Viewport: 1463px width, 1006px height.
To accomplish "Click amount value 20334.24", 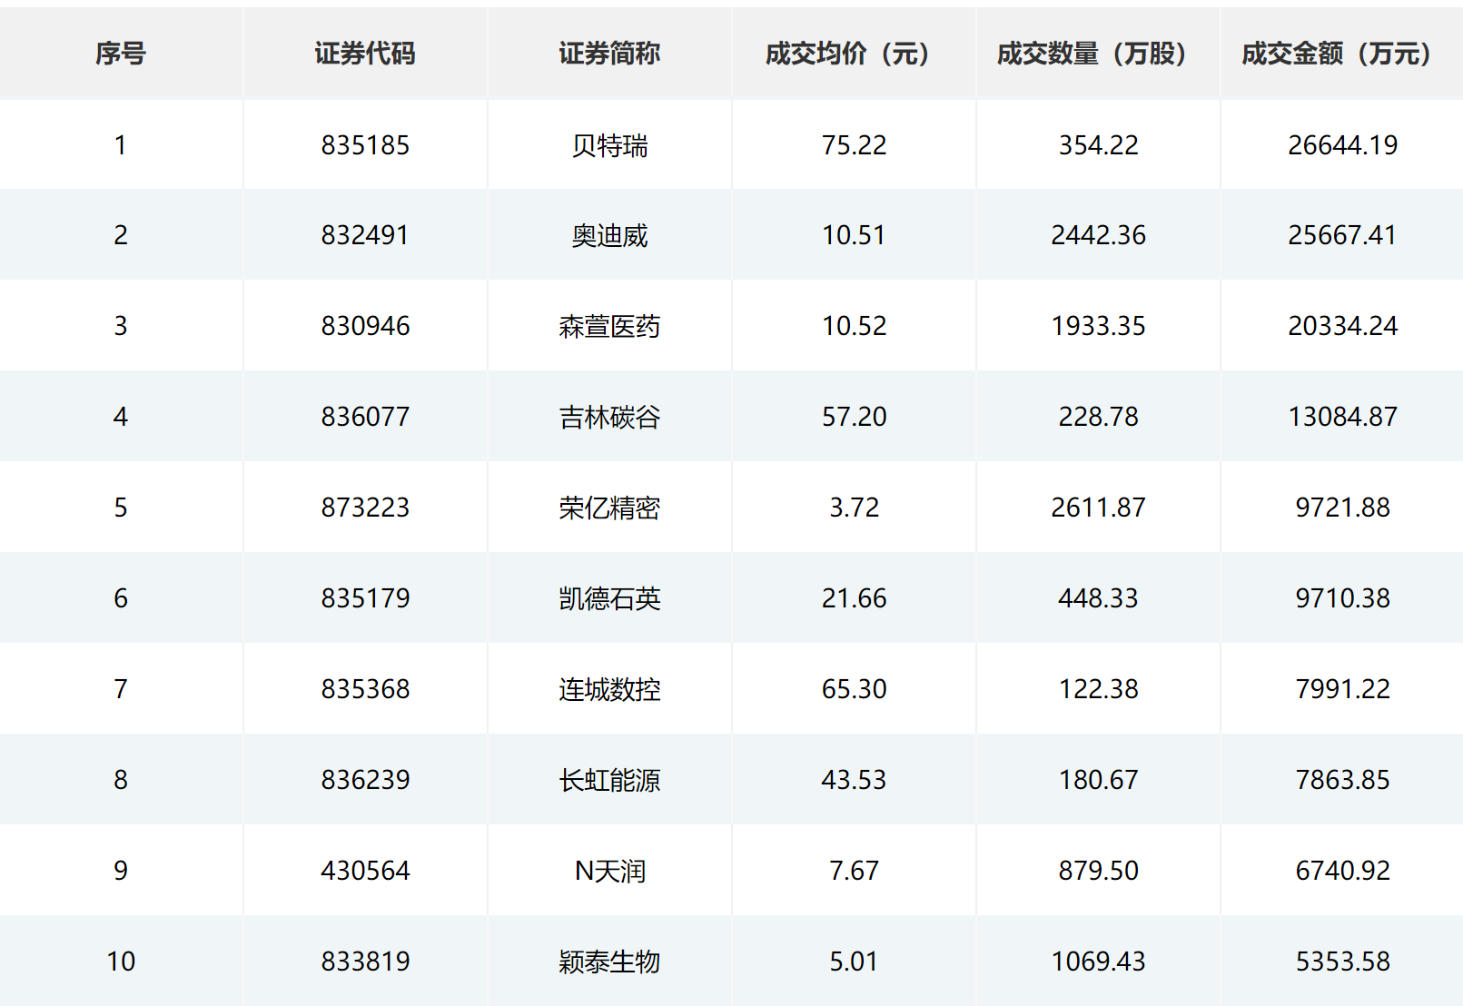I will point(1342,326).
